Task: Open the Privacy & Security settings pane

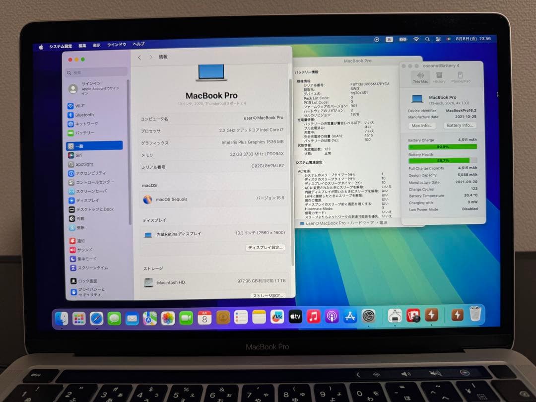Action: [x=92, y=291]
